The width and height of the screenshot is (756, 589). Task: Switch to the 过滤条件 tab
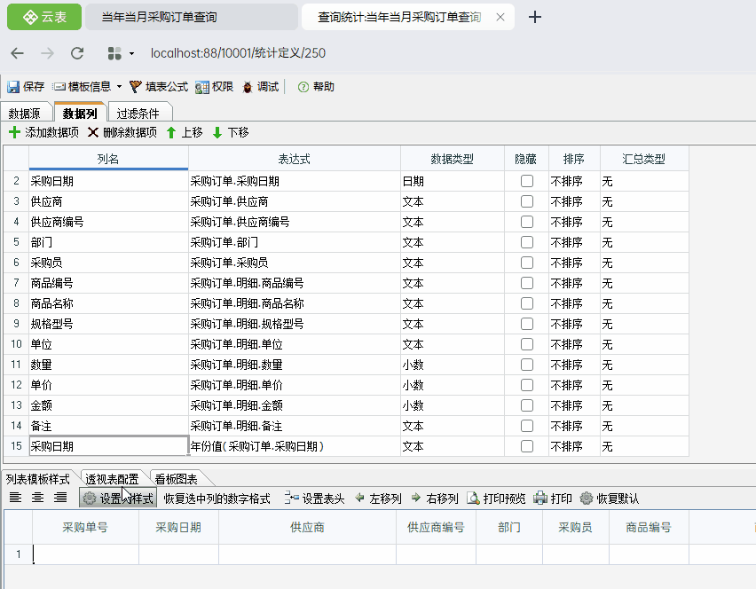(138, 114)
